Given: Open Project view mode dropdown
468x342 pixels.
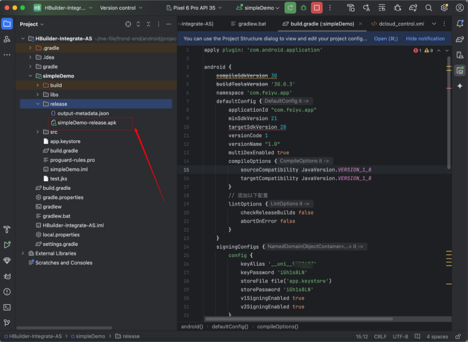Looking at the screenshot, I should point(31,24).
